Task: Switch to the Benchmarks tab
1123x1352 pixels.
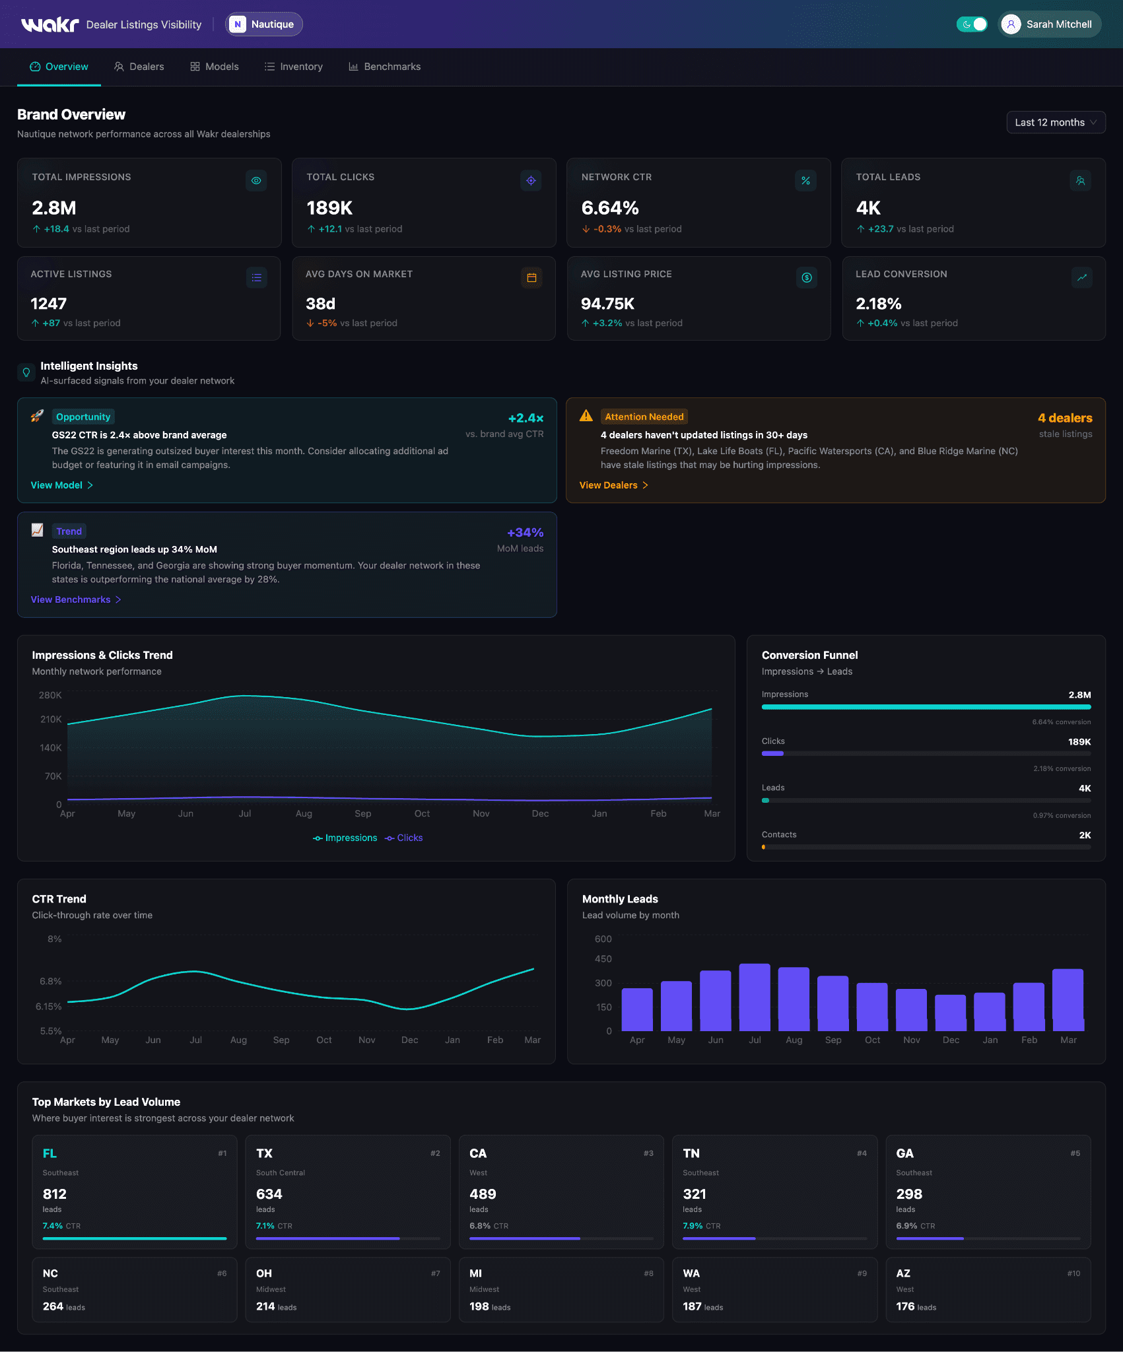Action: click(384, 67)
